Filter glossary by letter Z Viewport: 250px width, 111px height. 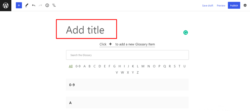(137, 73)
